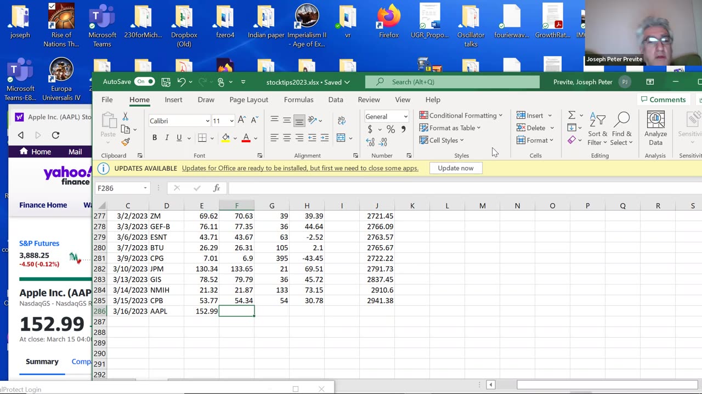The image size is (702, 394).
Task: Click Comma Style icon
Action: click(x=404, y=130)
